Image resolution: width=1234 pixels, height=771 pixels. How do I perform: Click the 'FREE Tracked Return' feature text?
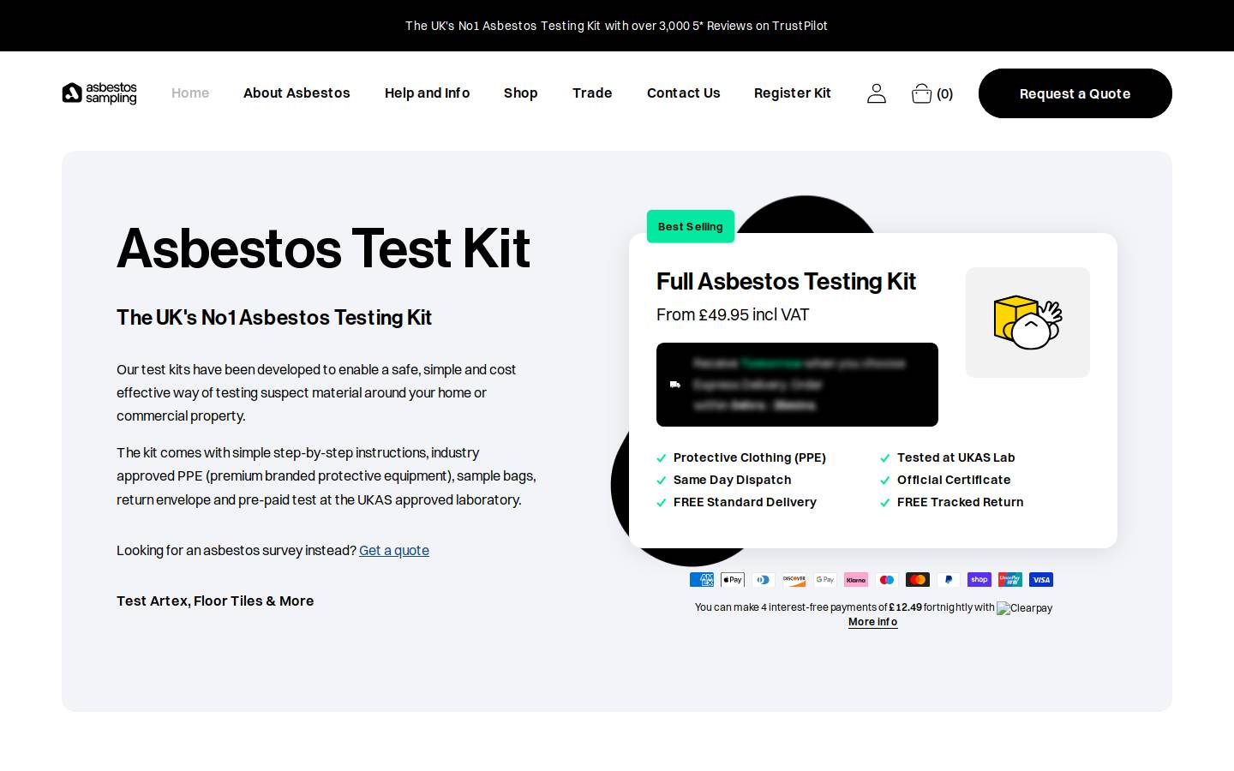click(960, 502)
